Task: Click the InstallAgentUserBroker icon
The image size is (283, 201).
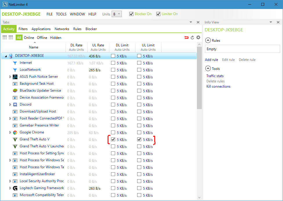Action: (x=15, y=174)
